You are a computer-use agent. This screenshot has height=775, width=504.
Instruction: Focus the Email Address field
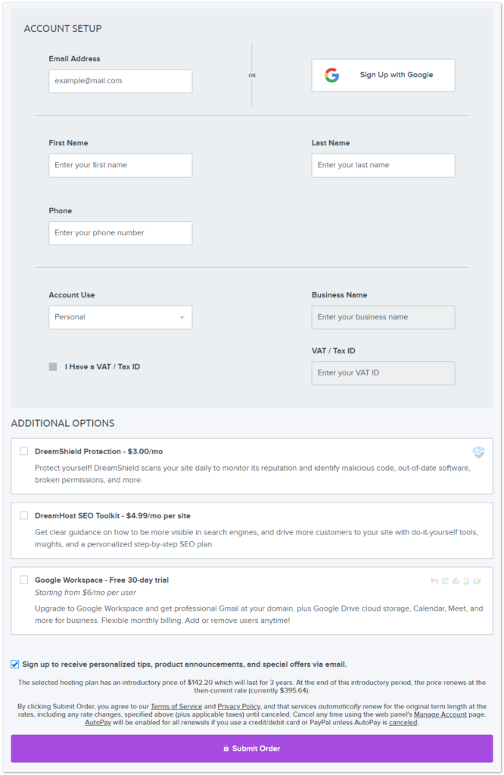tap(120, 81)
